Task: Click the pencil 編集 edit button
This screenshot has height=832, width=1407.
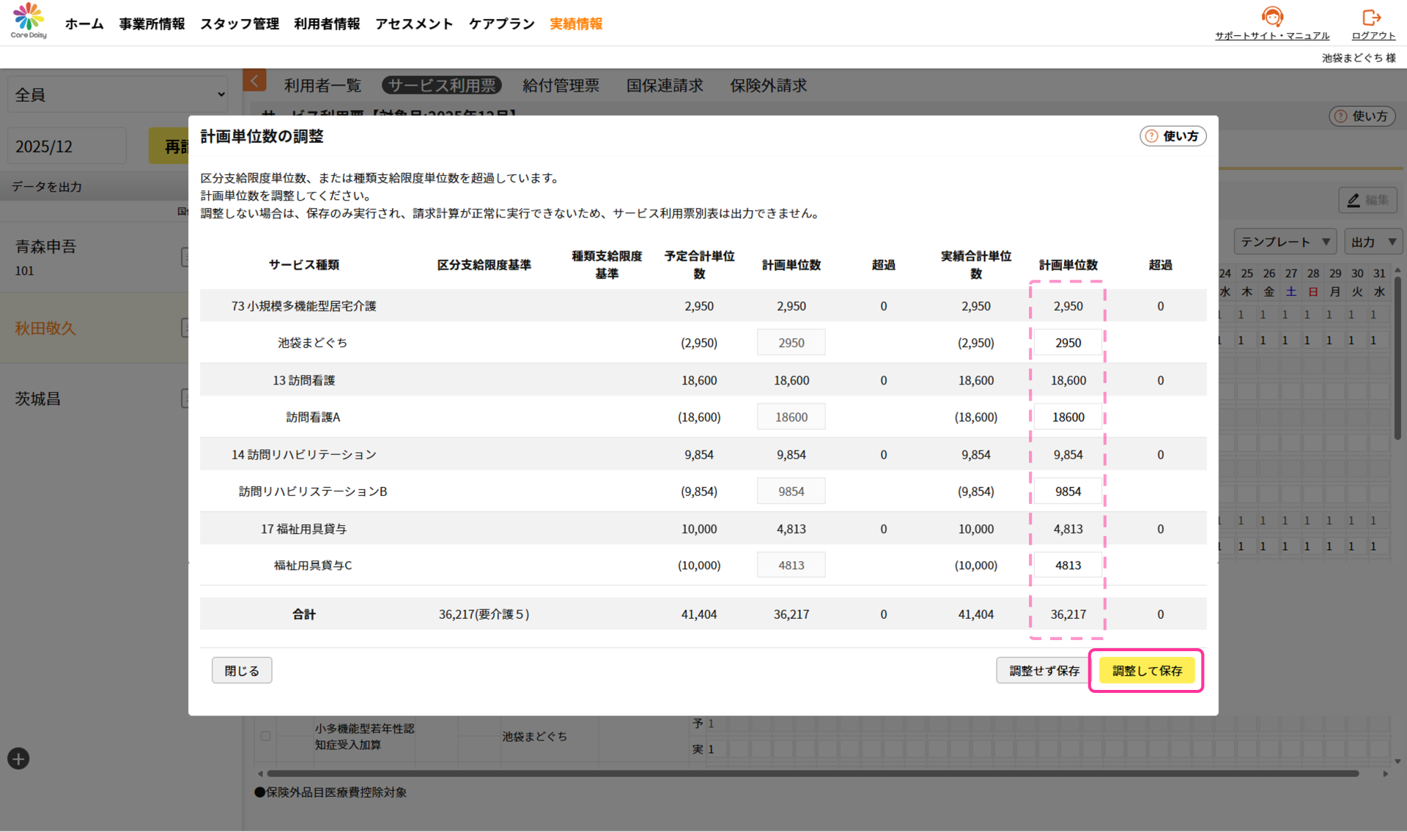Action: [1367, 200]
